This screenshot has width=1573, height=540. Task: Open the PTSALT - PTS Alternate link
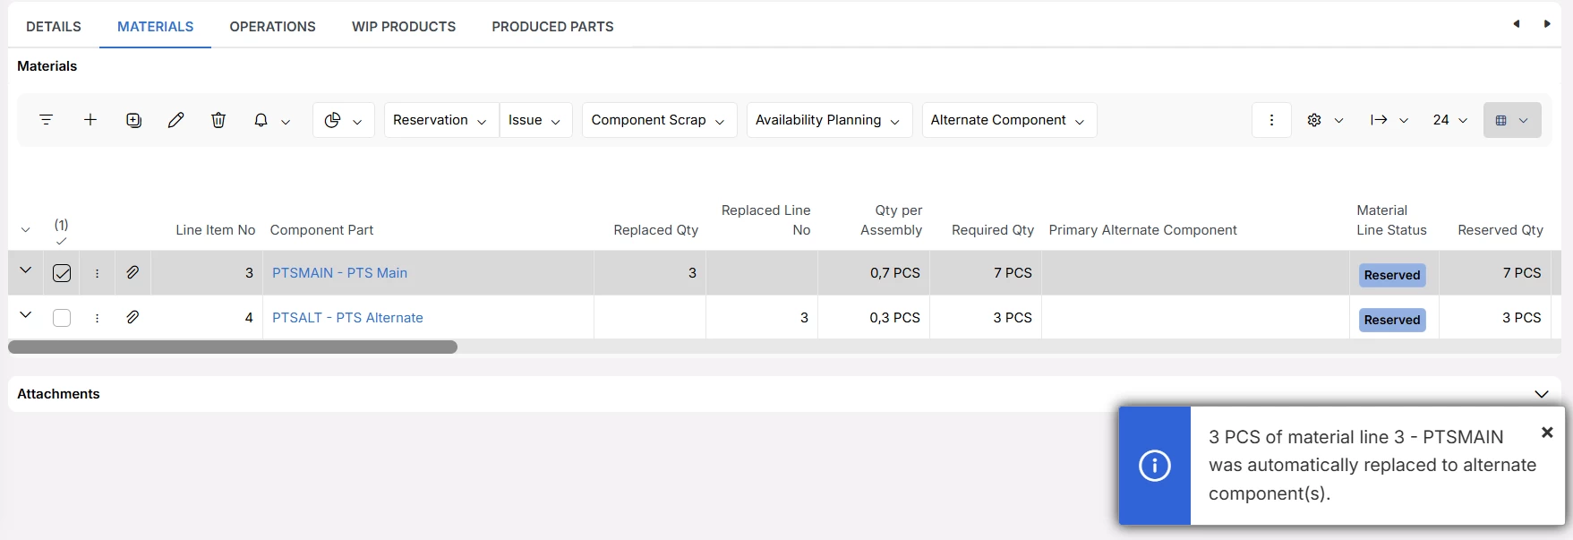(347, 318)
